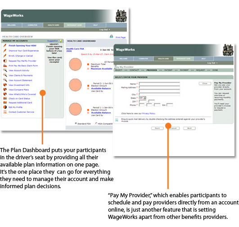Click the first Mailing Address input field
The image size is (239, 227).
pyautogui.click(x=159, y=87)
